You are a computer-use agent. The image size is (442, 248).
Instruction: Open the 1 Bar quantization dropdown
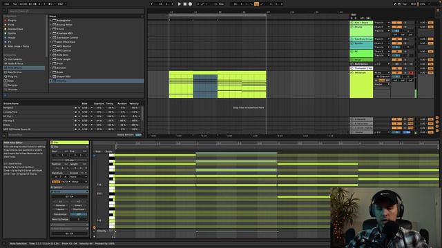point(61,4)
